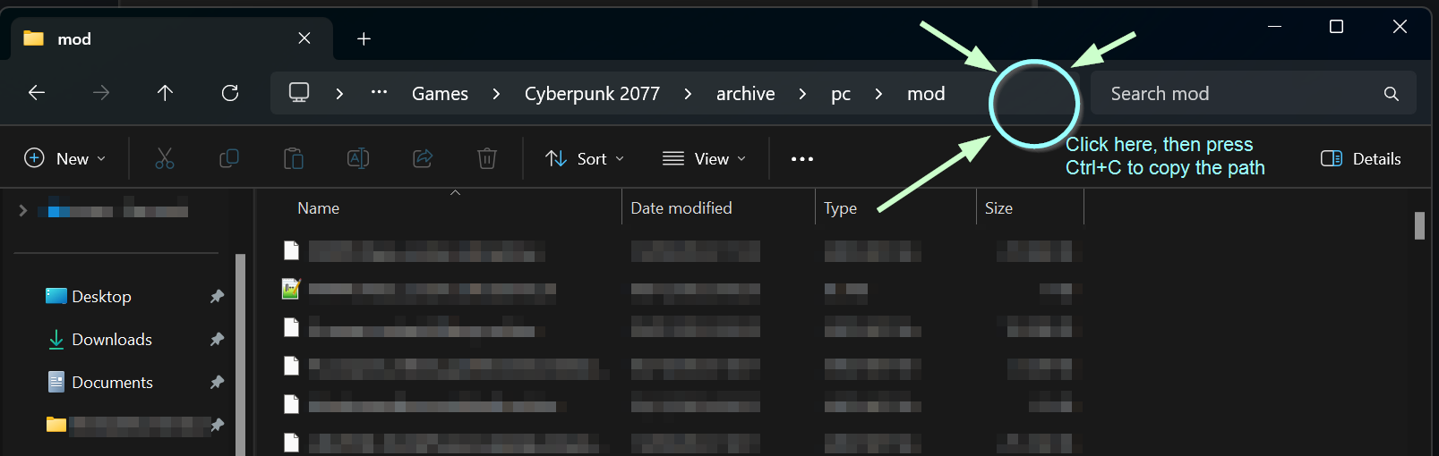
Task: Go up one folder level
Action: pos(165,93)
